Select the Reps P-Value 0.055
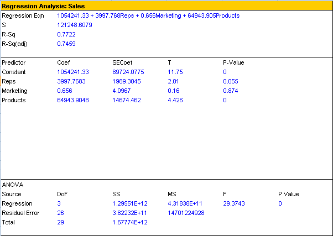The image size is (333, 236). click(x=231, y=81)
